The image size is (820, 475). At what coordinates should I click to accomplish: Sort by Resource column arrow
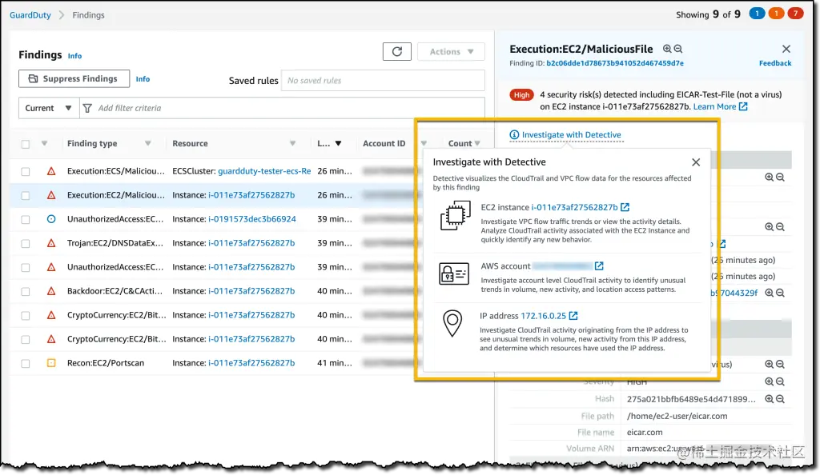[x=293, y=144]
